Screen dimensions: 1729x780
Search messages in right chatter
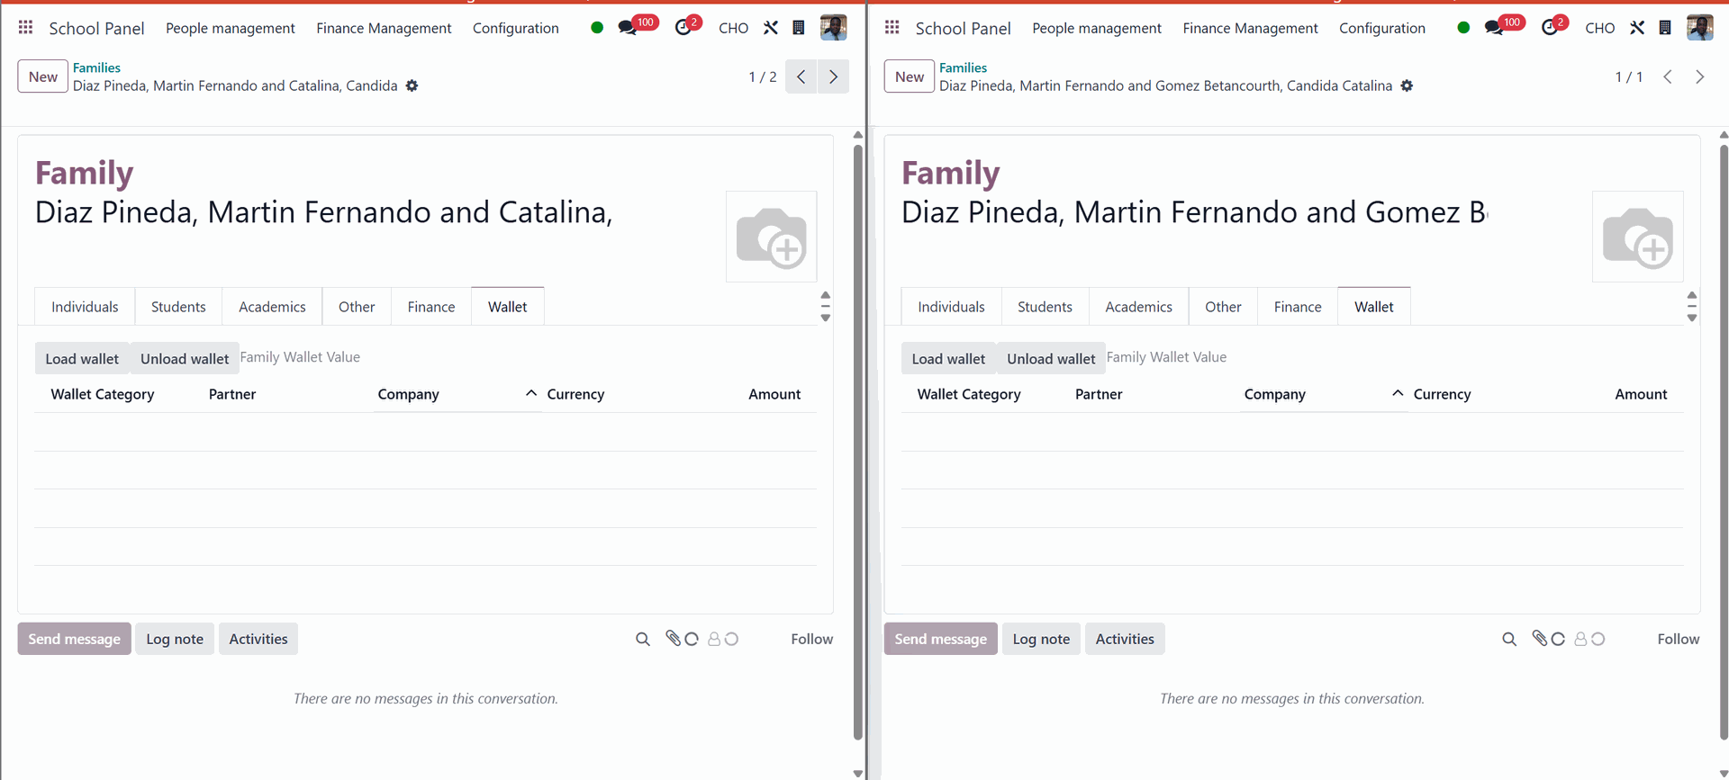pyautogui.click(x=1509, y=639)
